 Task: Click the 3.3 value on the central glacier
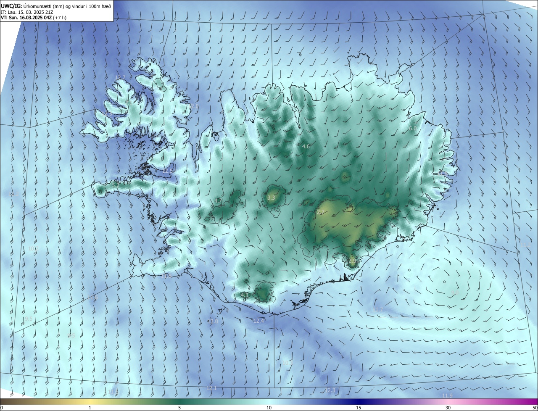pos(271,198)
